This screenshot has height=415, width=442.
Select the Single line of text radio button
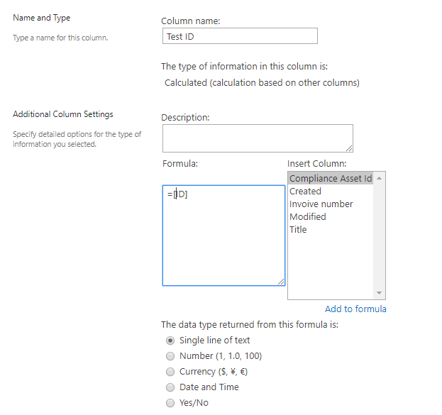click(170, 341)
